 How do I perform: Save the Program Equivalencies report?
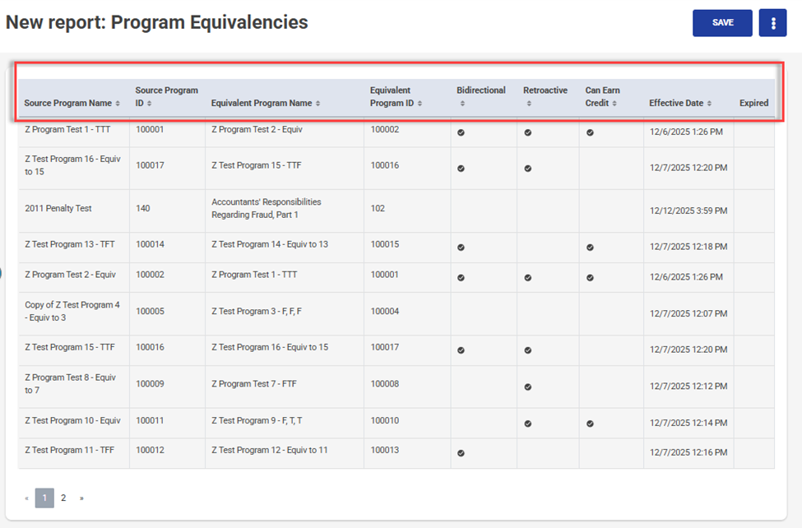coord(722,23)
